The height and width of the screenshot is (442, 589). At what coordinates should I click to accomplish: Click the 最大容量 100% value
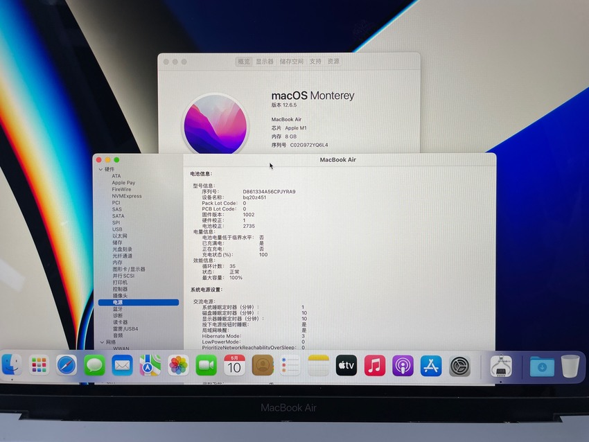236,278
